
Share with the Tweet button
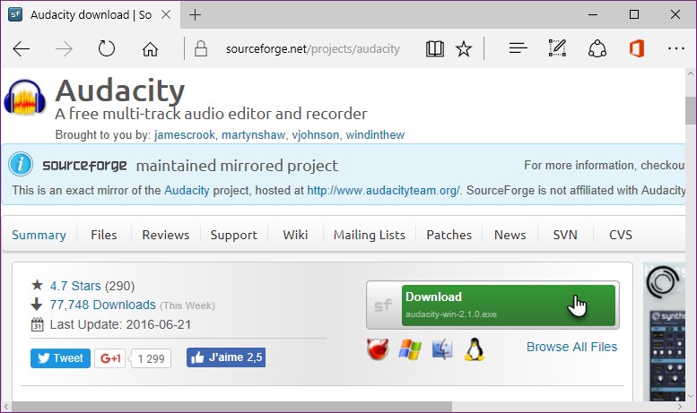(x=60, y=358)
